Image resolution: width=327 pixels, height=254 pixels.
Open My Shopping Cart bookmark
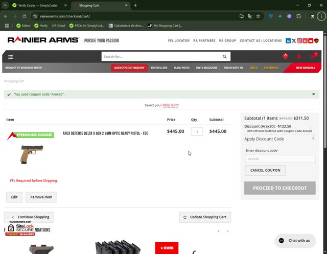[x=165, y=26]
